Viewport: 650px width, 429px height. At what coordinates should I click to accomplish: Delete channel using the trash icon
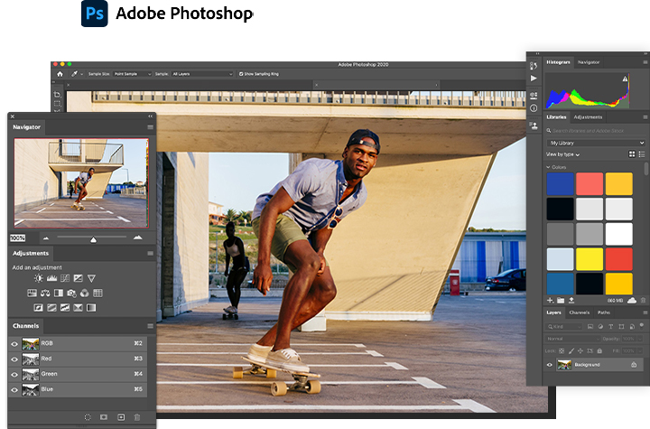pyautogui.click(x=137, y=416)
